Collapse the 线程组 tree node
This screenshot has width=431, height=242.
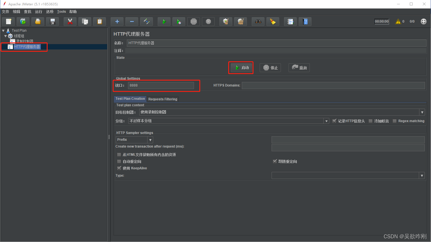click(5, 36)
